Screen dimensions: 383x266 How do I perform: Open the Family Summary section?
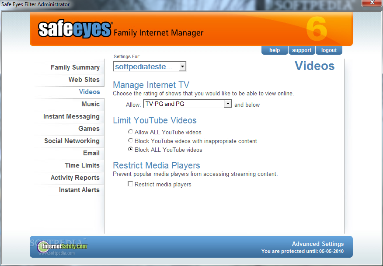[75, 67]
